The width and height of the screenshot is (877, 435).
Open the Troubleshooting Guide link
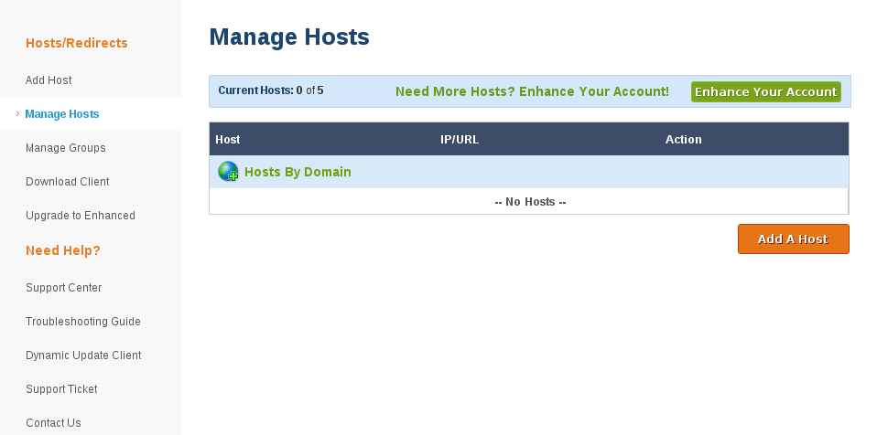point(83,322)
